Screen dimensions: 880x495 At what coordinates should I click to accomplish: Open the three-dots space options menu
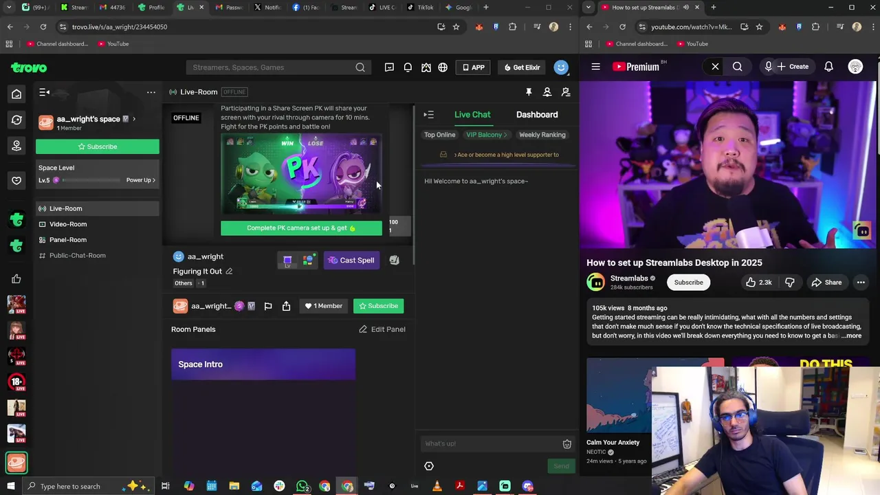151,92
